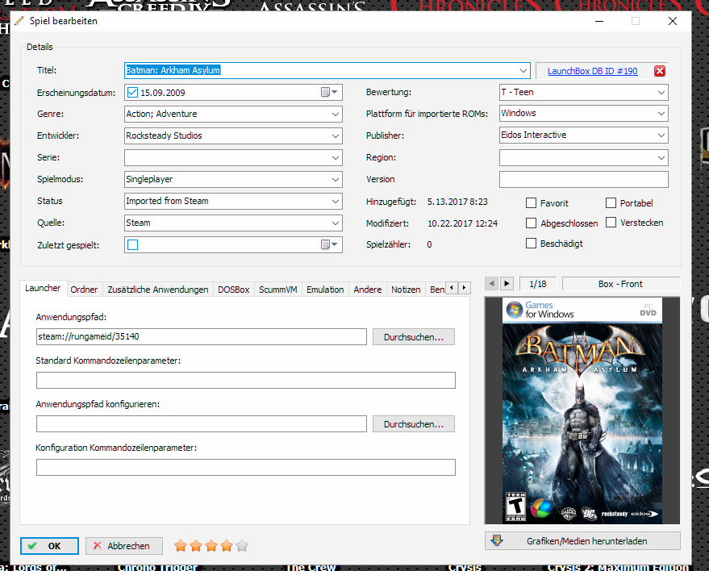
Task: Remove the LaunchBox DB ID link via red X
Action: pos(660,71)
